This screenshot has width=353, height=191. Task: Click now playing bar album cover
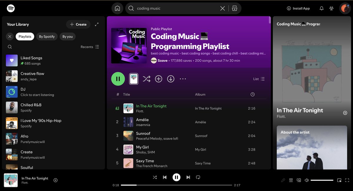click(x=11, y=180)
